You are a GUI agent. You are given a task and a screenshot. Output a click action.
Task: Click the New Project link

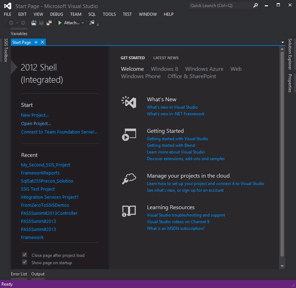coord(35,115)
